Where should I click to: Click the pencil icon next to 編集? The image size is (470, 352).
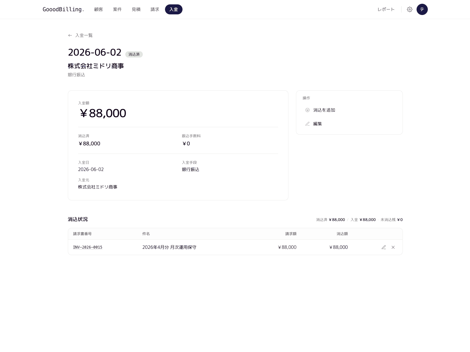click(x=307, y=124)
